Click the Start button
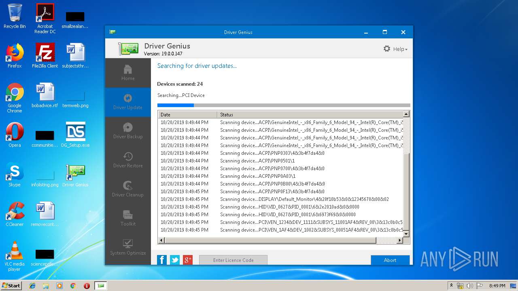Viewport: 518px width, 291px height. tap(11, 285)
